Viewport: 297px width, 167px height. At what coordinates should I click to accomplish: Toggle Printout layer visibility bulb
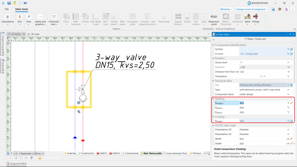click(191, 153)
